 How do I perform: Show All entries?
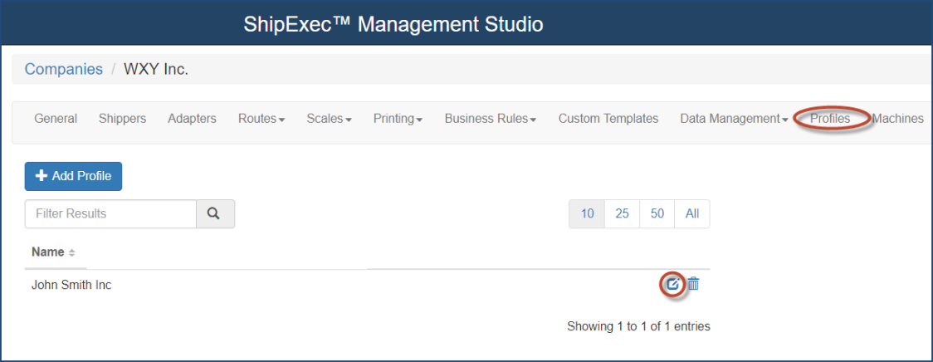[692, 213]
